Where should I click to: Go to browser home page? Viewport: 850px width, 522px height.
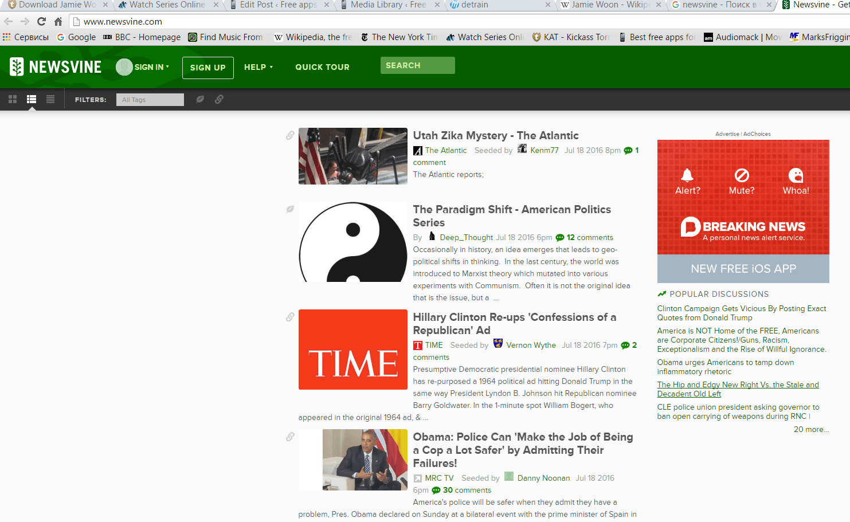(58, 22)
